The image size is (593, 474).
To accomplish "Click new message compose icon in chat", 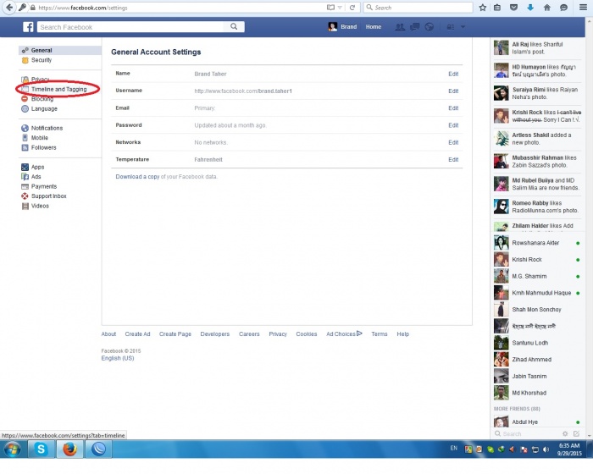I will pyautogui.click(x=576, y=434).
